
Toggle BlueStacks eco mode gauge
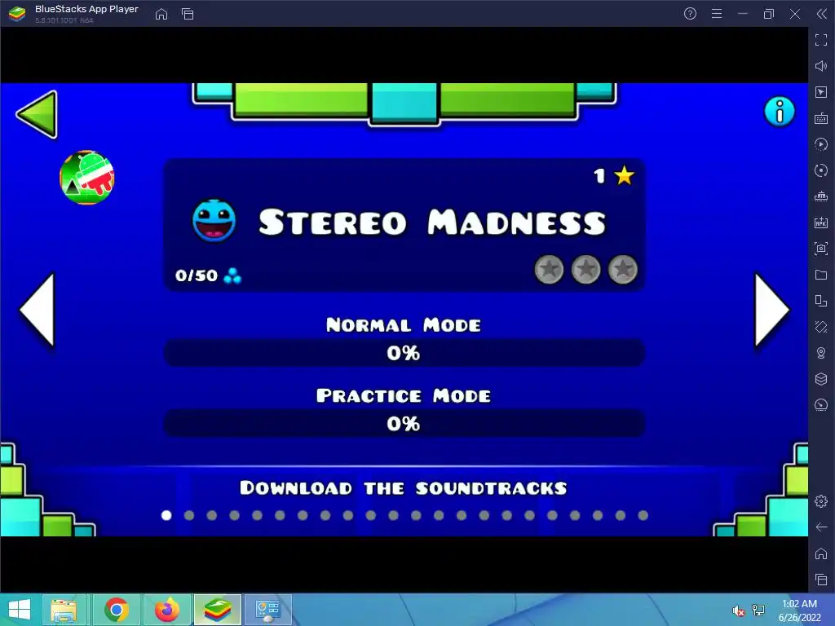coord(821,405)
